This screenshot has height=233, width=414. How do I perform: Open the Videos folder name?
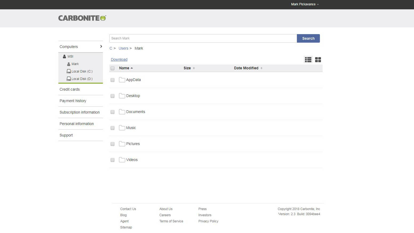132,160
